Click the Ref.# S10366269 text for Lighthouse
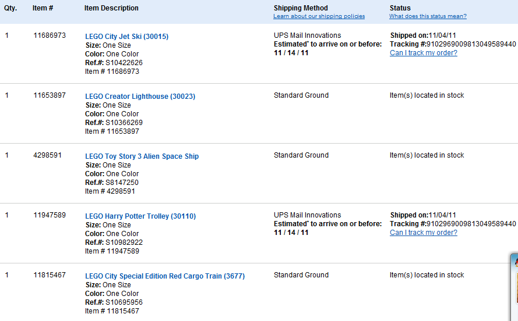The image size is (518, 321). pyautogui.click(x=124, y=123)
